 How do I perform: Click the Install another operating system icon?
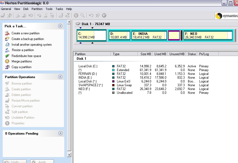8,45
